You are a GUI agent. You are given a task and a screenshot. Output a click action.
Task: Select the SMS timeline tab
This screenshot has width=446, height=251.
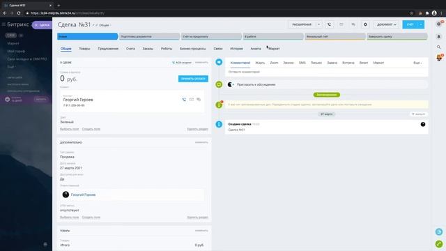pyautogui.click(x=302, y=63)
